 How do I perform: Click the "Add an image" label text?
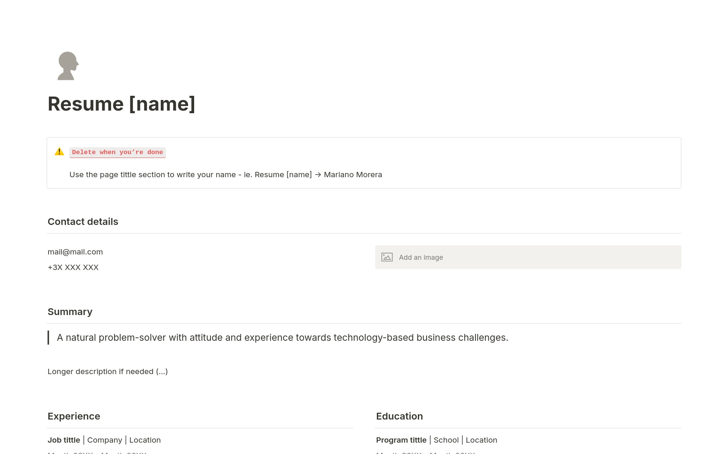[421, 257]
